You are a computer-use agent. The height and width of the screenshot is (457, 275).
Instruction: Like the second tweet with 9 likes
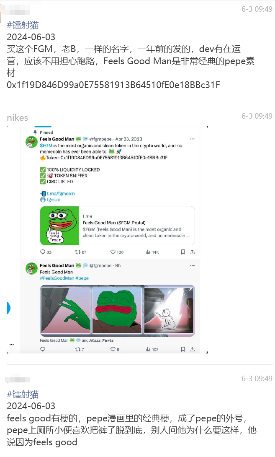(x=113, y=349)
